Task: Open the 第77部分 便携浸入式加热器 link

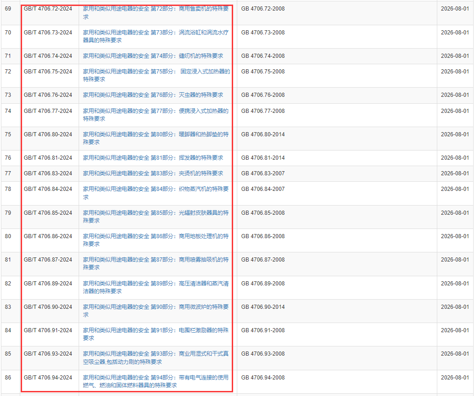Action: [155, 111]
